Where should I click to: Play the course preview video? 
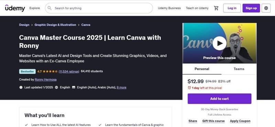coord(219,43)
